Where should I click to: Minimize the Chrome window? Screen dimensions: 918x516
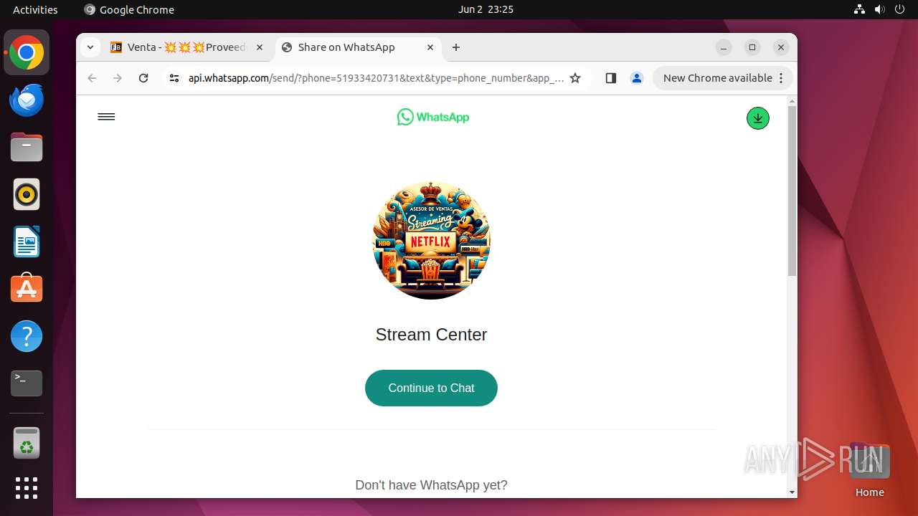click(724, 47)
